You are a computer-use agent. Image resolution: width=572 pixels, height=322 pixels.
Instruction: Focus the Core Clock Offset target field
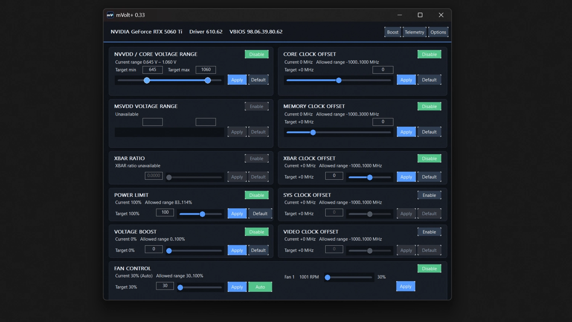coord(383,69)
